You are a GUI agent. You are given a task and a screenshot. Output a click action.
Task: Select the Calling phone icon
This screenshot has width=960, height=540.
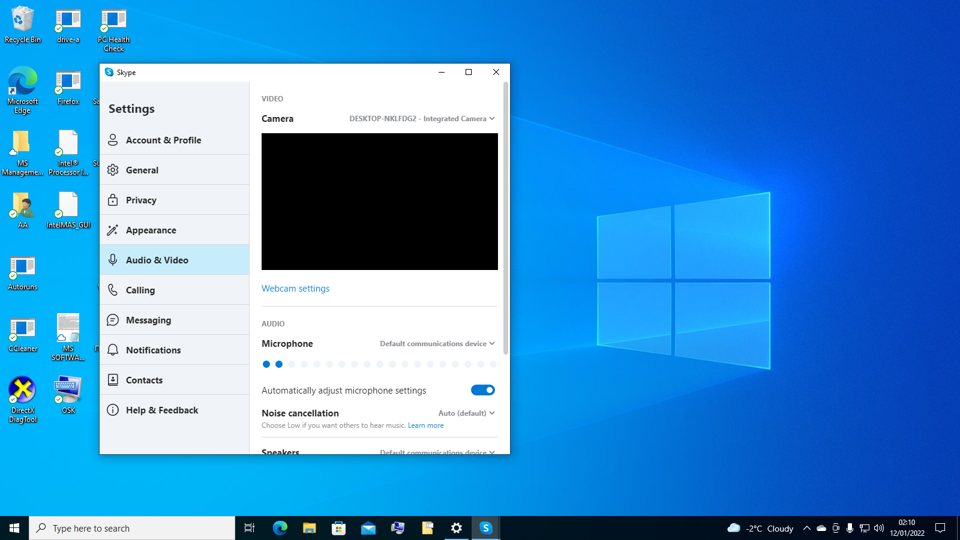113,290
